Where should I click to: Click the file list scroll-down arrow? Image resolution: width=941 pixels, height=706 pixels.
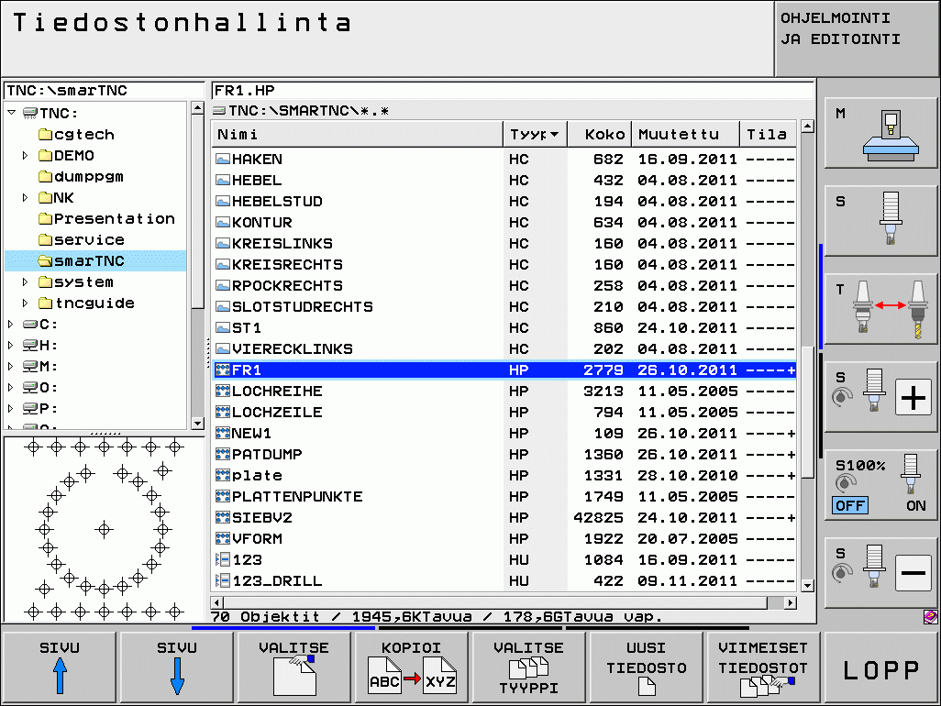pyautogui.click(x=807, y=586)
